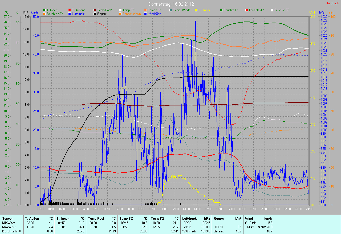Click the orange Temp KZ legend square
The image size is (341, 234).
[145, 10]
